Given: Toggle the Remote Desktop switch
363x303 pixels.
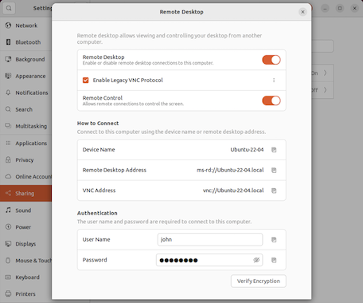Looking at the screenshot, I should pos(271,60).
